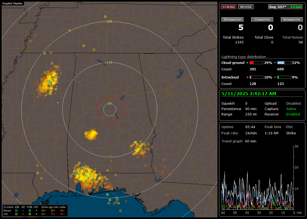Click the 110 range ring label

point(110,62)
